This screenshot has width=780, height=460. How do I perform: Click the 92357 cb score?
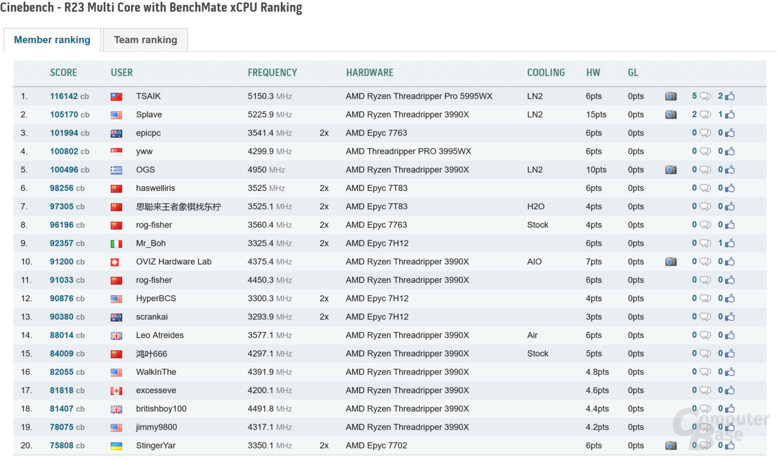point(67,243)
